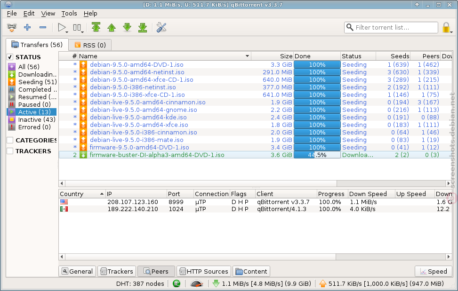Click the torrent list horizontal scrollbar thumb
The height and width of the screenshot is (291, 458).
point(201,183)
